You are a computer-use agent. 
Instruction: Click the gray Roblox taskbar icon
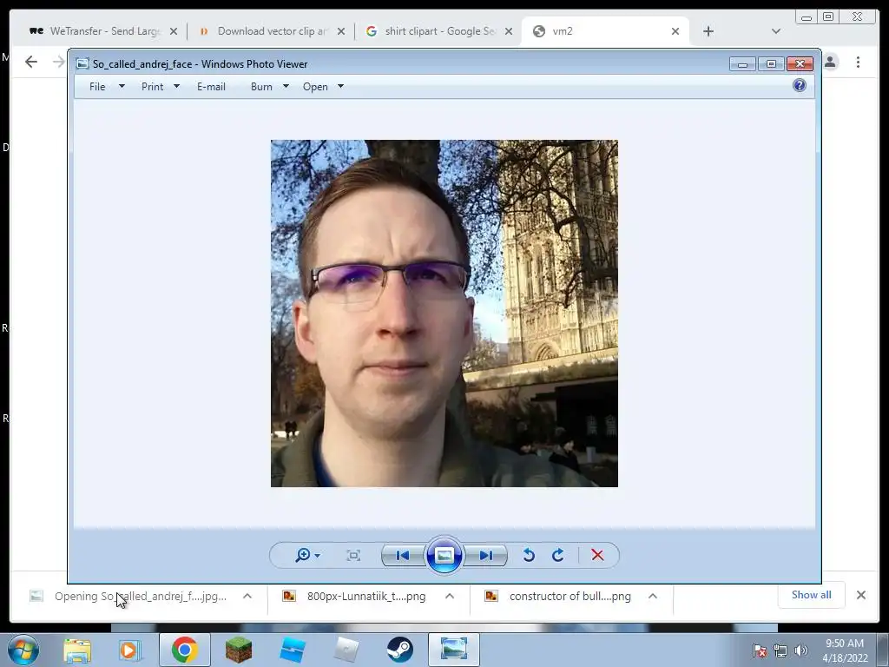[x=346, y=650]
